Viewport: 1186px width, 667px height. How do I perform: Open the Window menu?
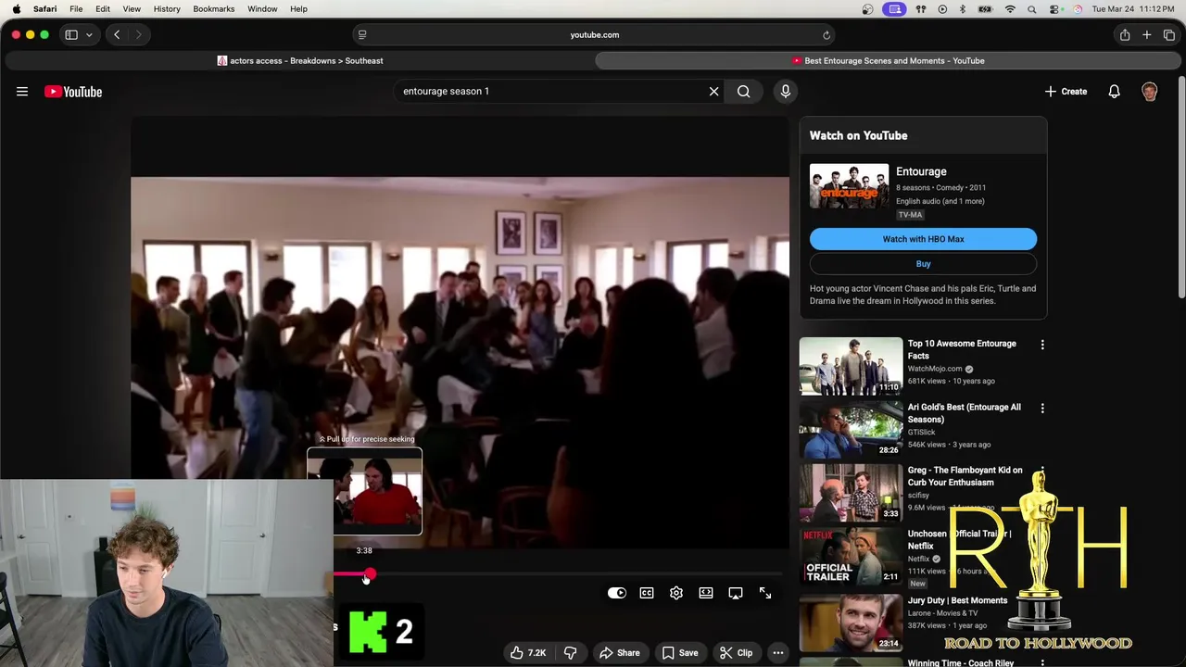click(x=262, y=9)
